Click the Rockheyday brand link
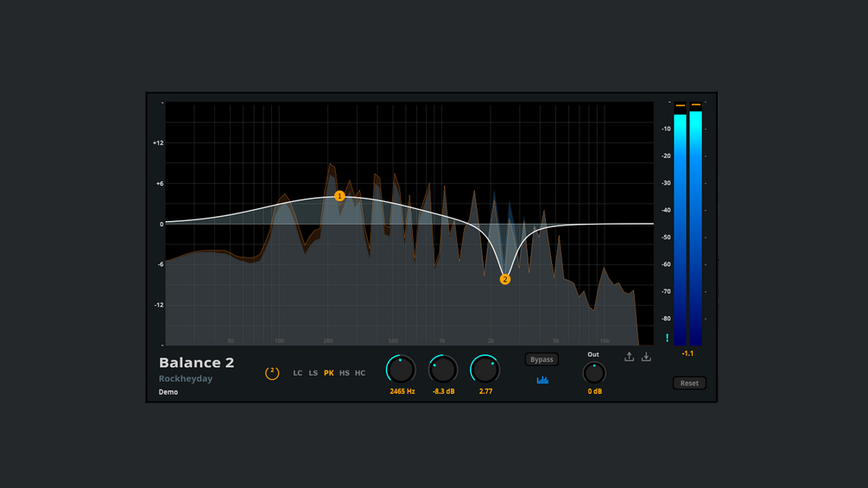 point(186,378)
